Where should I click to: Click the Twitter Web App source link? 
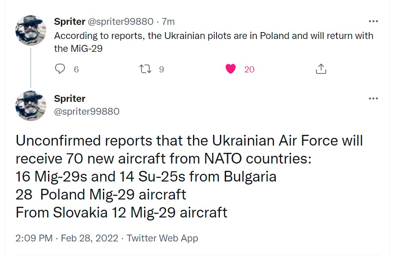tap(162, 238)
